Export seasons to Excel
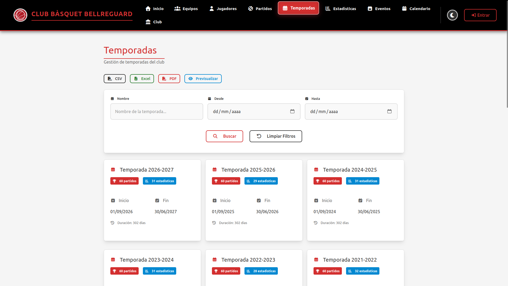Viewport: 508px width, 286px height. [x=142, y=79]
